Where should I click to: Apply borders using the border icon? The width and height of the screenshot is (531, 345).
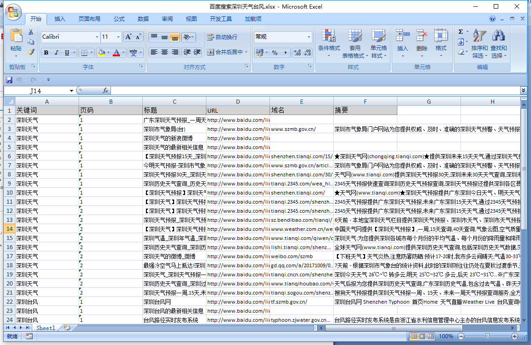(84, 52)
